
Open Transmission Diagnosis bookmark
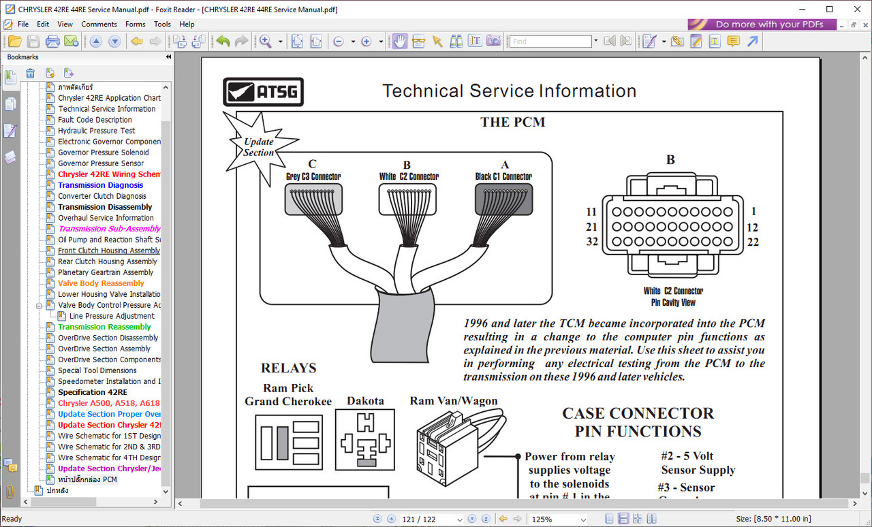pyautogui.click(x=101, y=185)
